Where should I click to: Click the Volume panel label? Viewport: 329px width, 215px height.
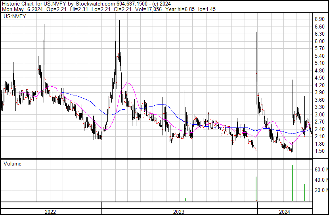pyautogui.click(x=12, y=164)
